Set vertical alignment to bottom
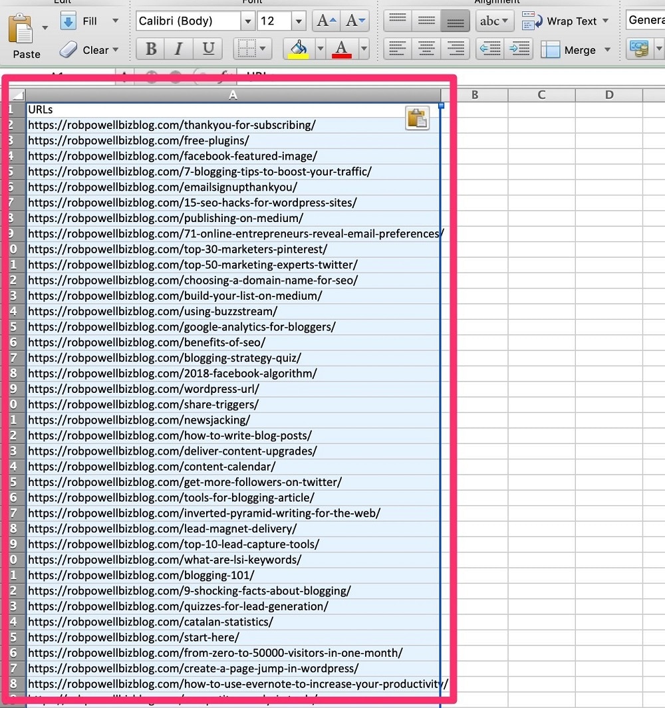Screen dimensions: 665x708 [x=456, y=21]
